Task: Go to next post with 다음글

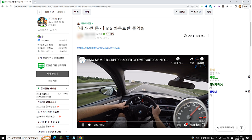Action: 195,12
